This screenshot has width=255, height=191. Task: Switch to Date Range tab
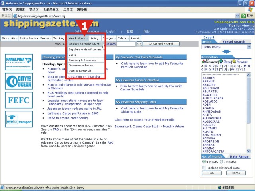click(239, 156)
